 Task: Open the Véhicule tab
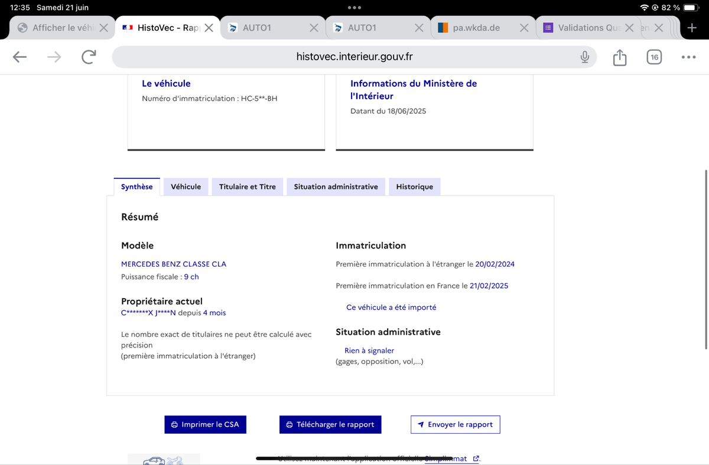click(x=186, y=186)
